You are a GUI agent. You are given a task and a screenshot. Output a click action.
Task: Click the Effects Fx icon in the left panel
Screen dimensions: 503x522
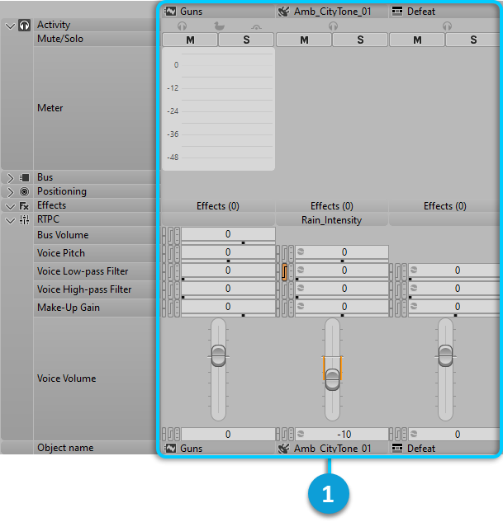pos(25,205)
